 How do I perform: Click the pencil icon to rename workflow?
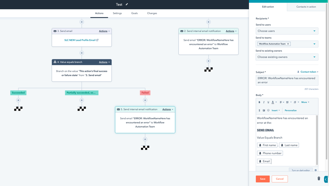pos(127,4)
